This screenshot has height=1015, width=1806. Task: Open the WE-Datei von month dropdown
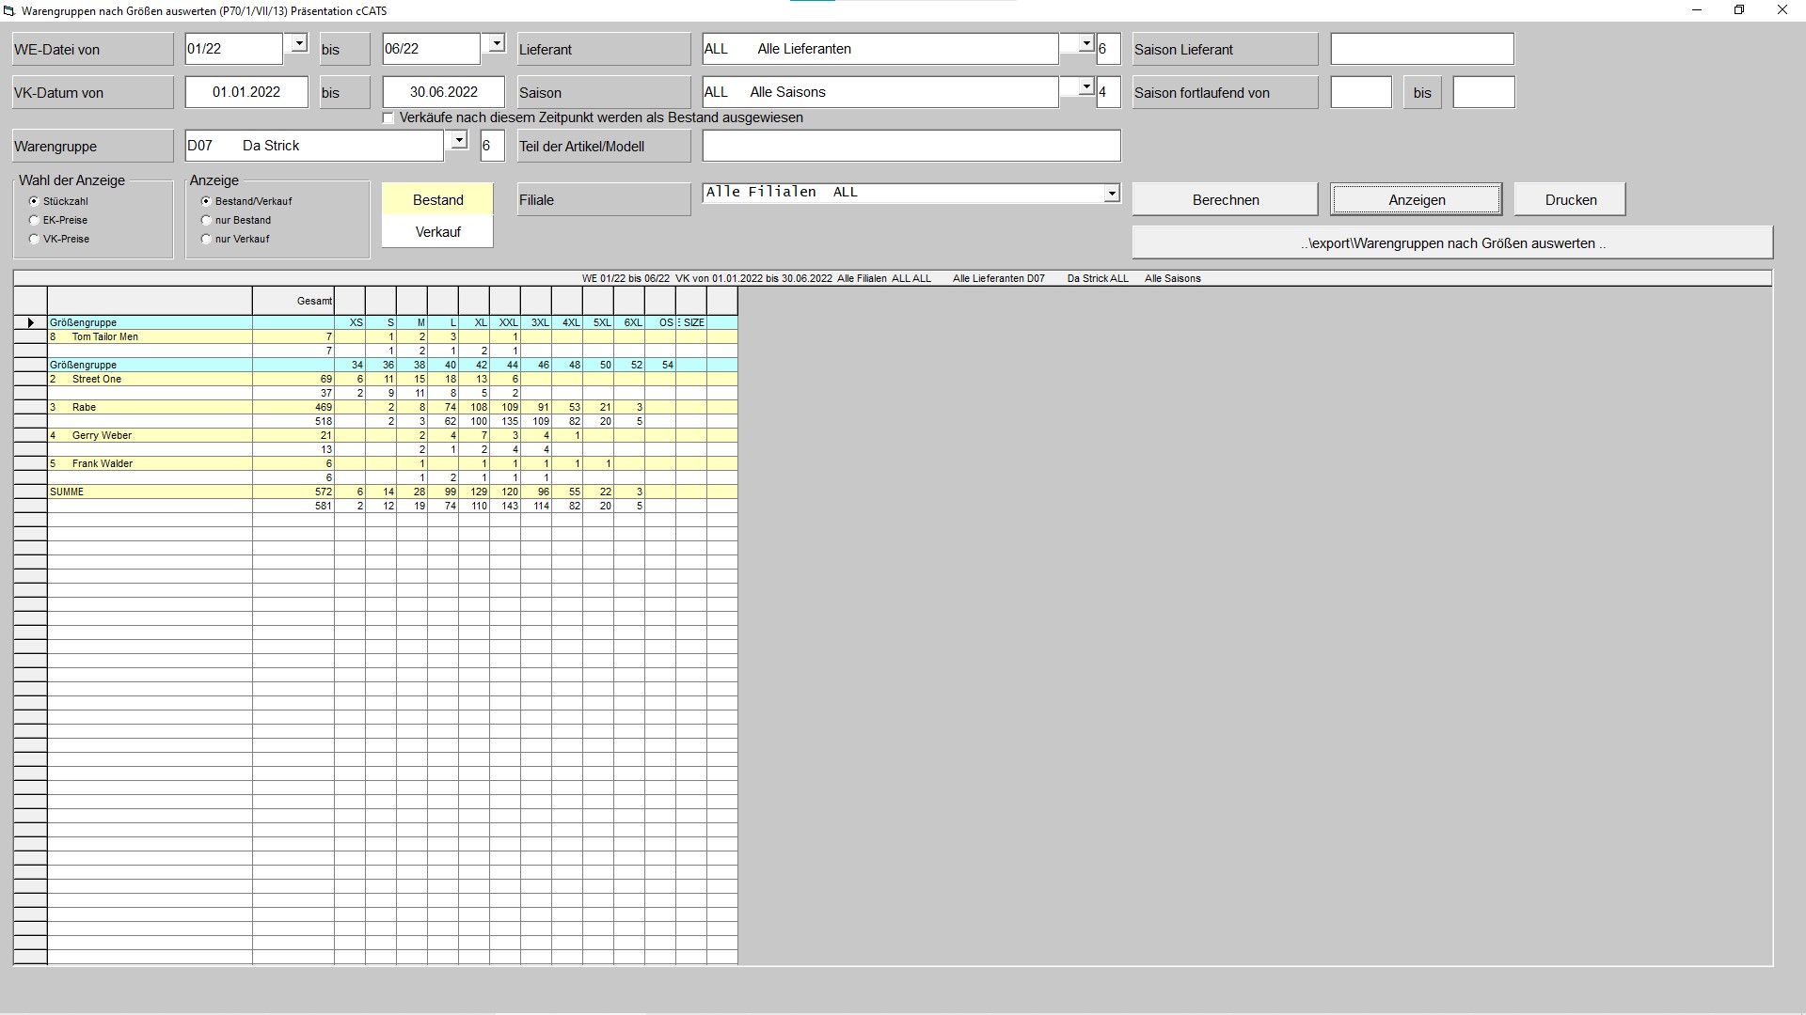pos(298,43)
